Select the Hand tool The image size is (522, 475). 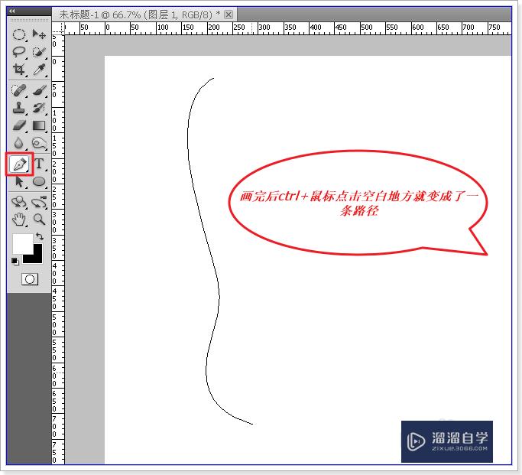click(x=18, y=220)
